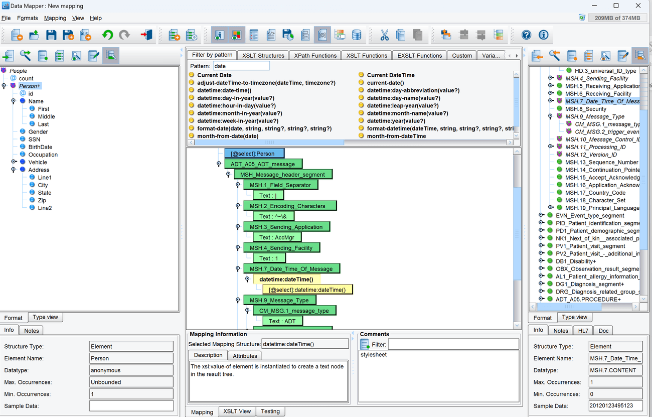Click the blue info circle icon
The width and height of the screenshot is (652, 417).
[543, 35]
